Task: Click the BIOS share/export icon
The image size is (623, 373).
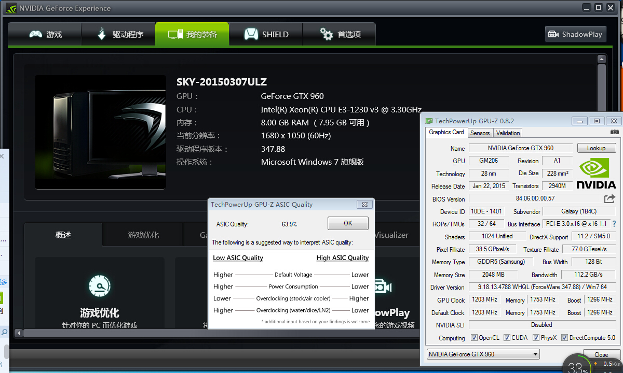Action: (x=610, y=198)
